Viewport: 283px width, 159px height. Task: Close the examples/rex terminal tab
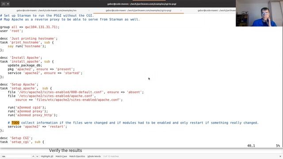click(x=89, y=11)
